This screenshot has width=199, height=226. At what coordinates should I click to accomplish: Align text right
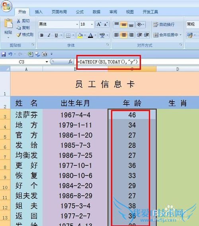coord(131,35)
